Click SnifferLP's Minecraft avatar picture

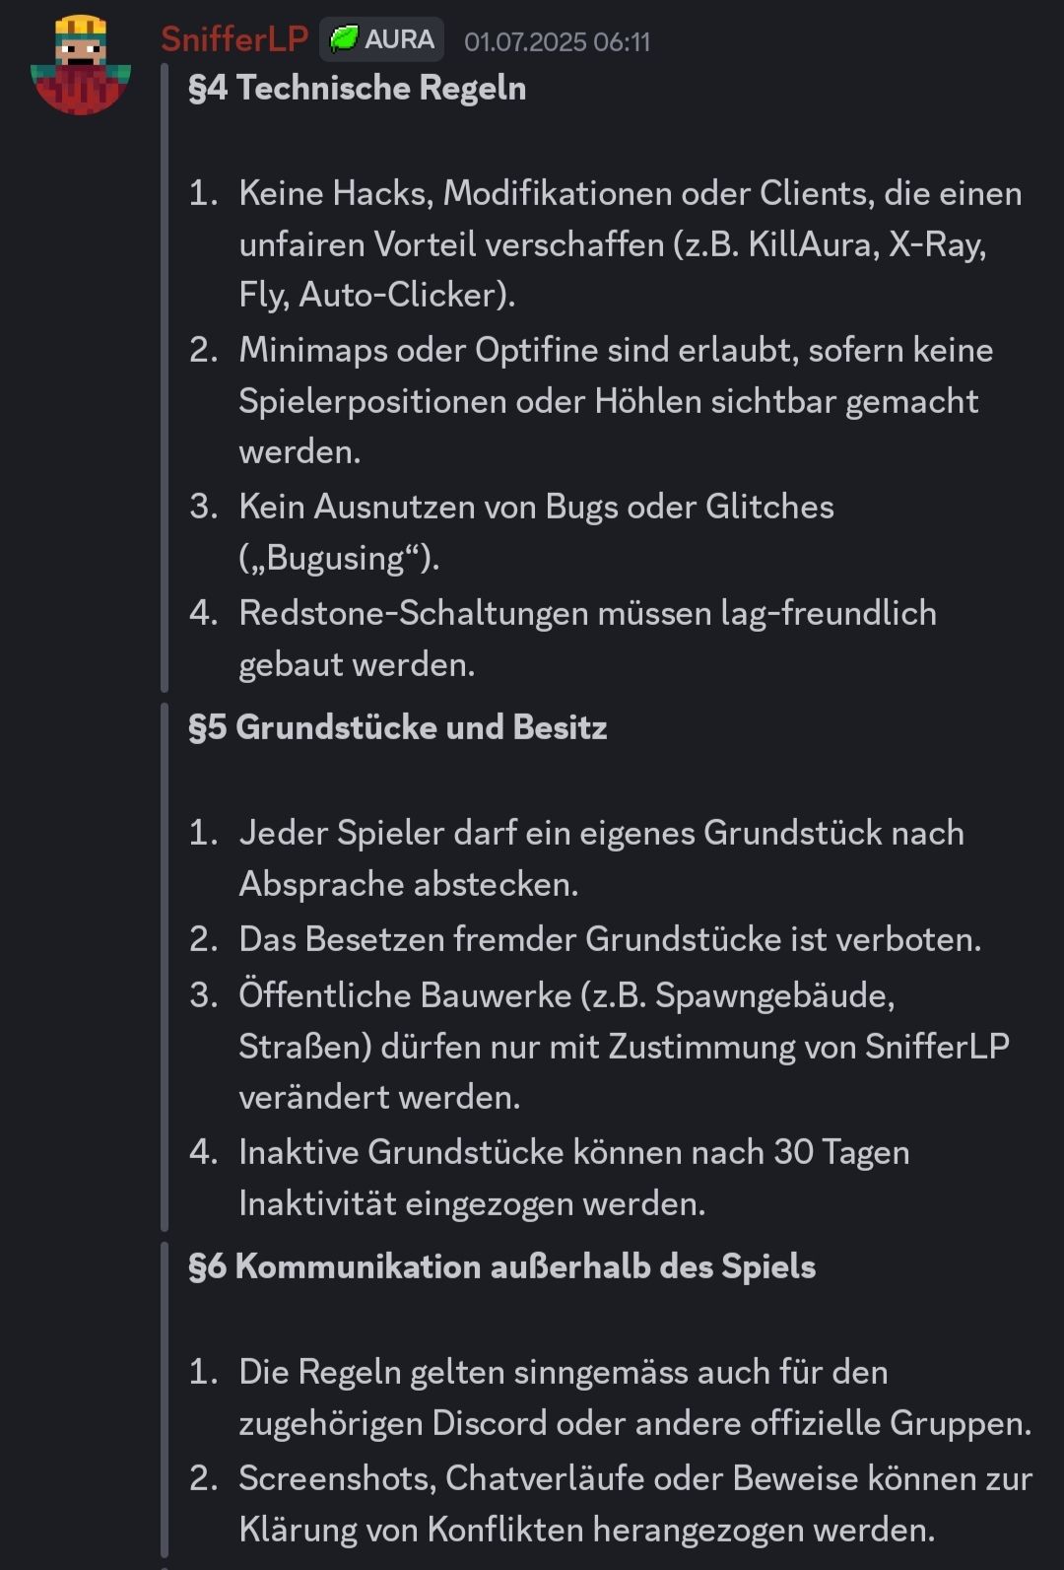(x=81, y=65)
